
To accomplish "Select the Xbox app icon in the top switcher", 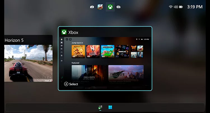I will tap(110, 7).
